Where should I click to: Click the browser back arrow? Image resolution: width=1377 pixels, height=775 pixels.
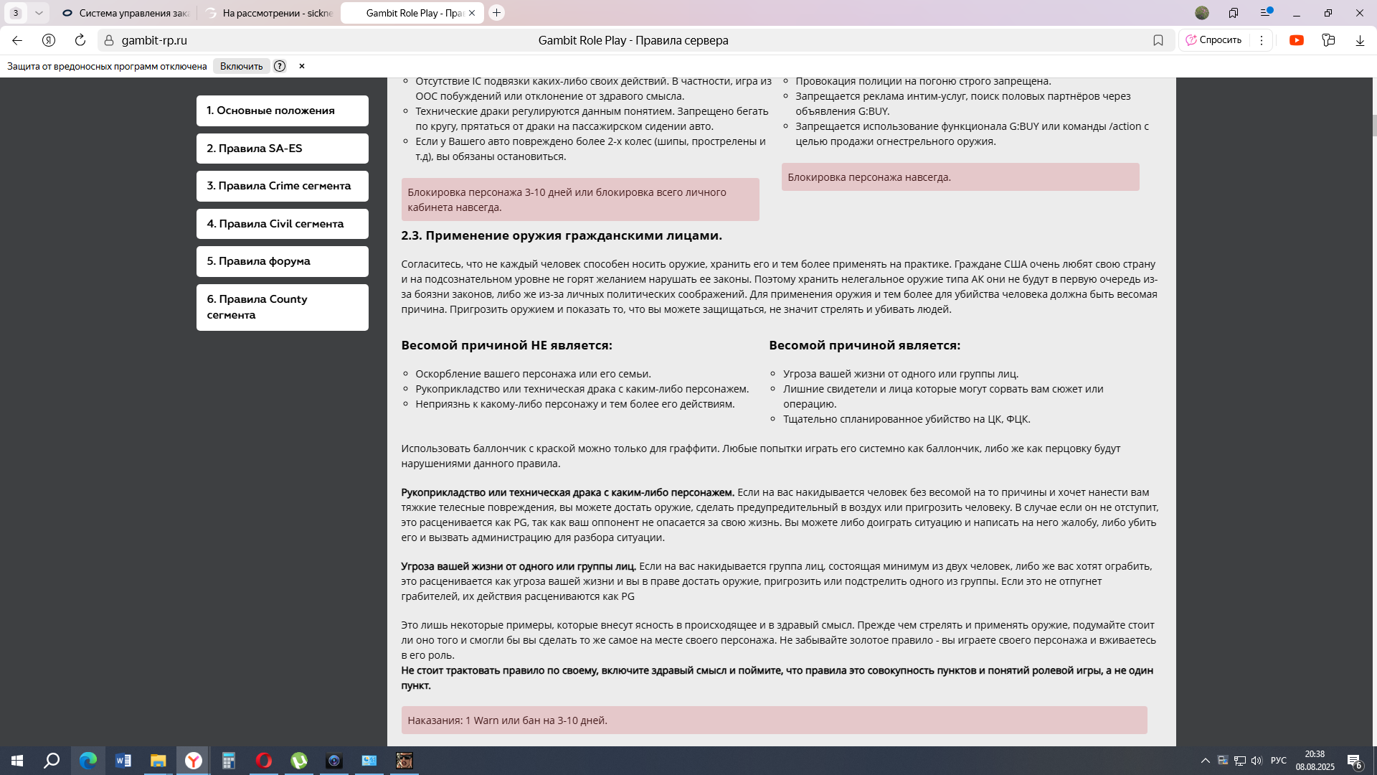[x=17, y=40]
